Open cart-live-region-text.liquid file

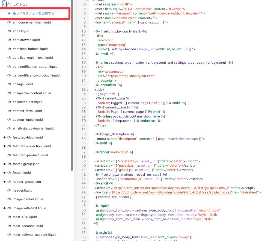click(x=33, y=58)
